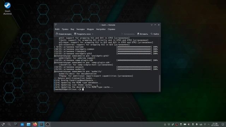The width and height of the screenshot is (226, 127).
Task: Click the text 'audacity-docs: for documentation'
Action: 78,74
